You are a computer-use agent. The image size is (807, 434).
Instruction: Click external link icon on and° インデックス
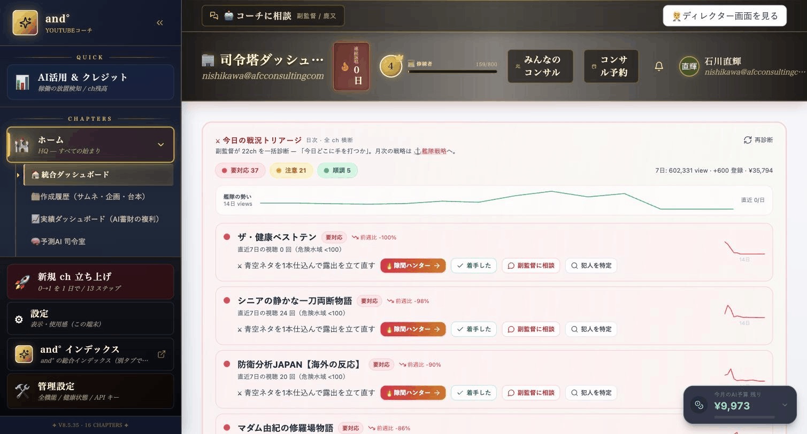click(161, 354)
